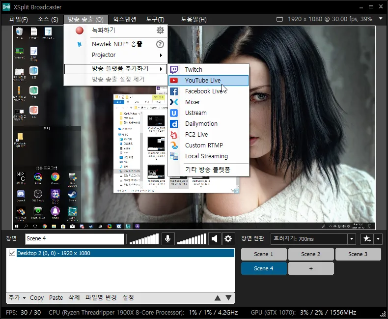Switch to Scene 3
Viewport: 388px width, 319px height.
pos(358,254)
